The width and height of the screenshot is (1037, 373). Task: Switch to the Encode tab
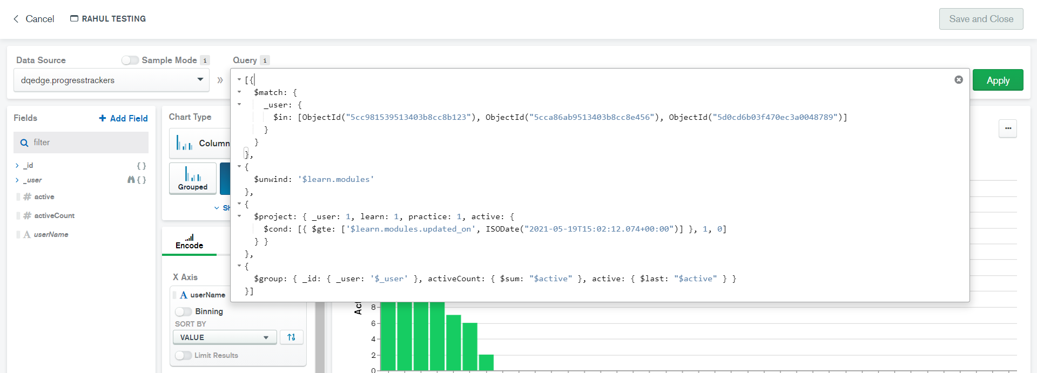[189, 241]
